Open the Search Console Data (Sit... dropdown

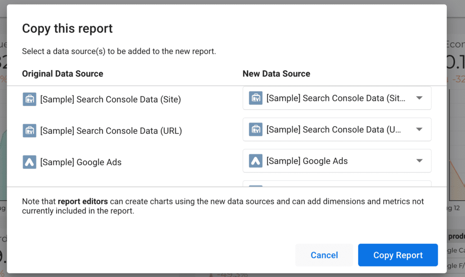pos(337,98)
